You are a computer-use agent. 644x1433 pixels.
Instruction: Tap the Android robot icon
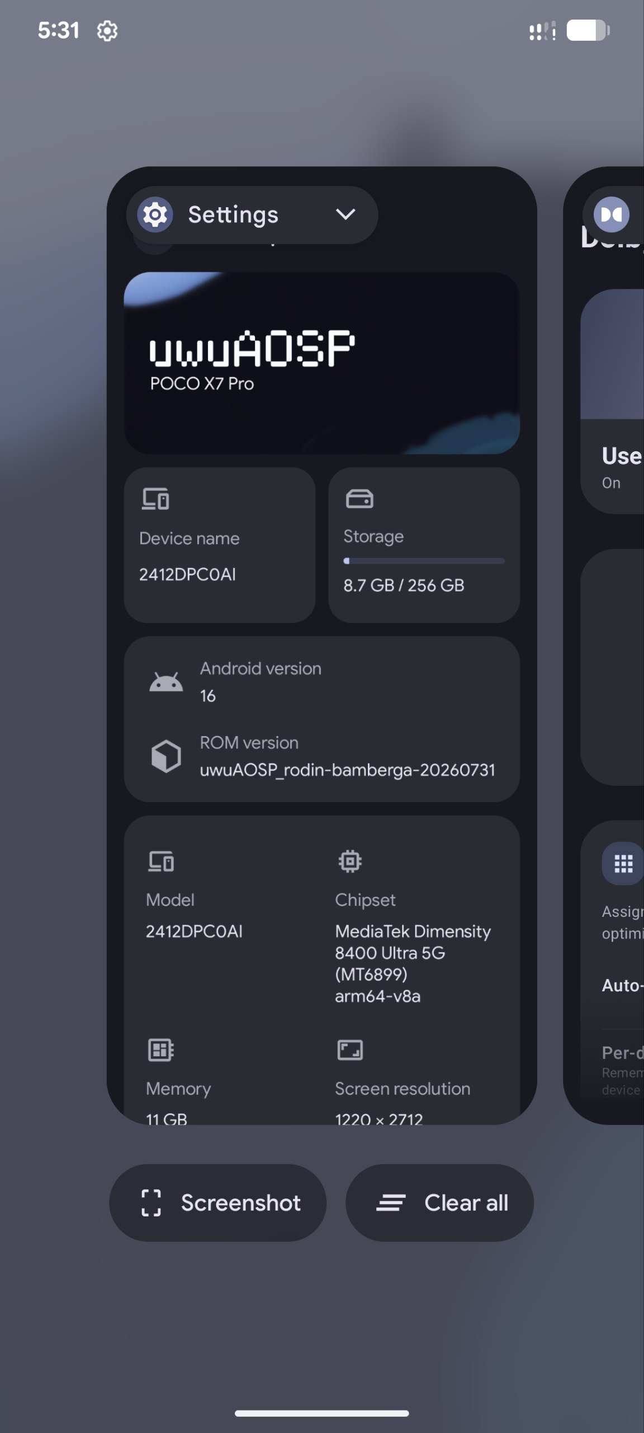[x=166, y=682]
